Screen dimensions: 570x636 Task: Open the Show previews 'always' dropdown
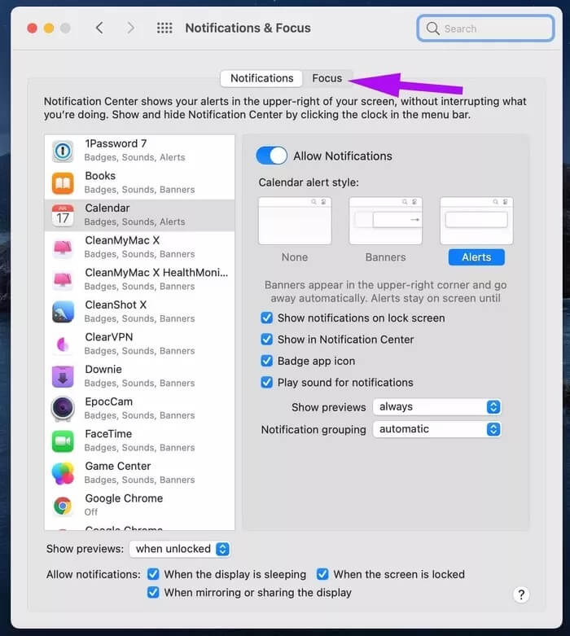pyautogui.click(x=437, y=407)
